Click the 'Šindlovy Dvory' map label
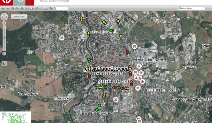The image size is (212, 123). (28, 94)
